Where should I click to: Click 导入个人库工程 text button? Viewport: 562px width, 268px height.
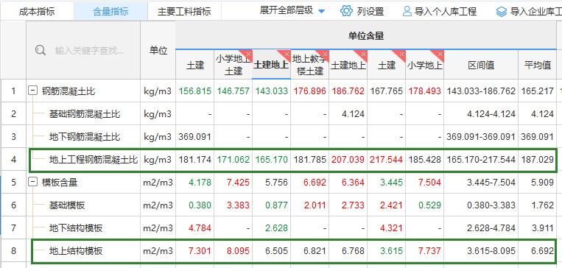446,12
